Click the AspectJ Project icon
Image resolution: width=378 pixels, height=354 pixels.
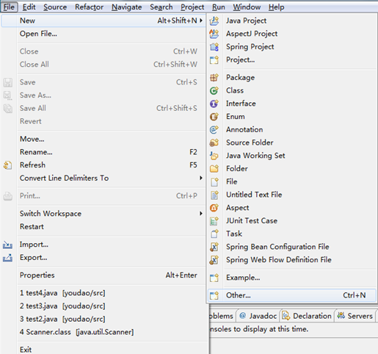pyautogui.click(x=214, y=34)
